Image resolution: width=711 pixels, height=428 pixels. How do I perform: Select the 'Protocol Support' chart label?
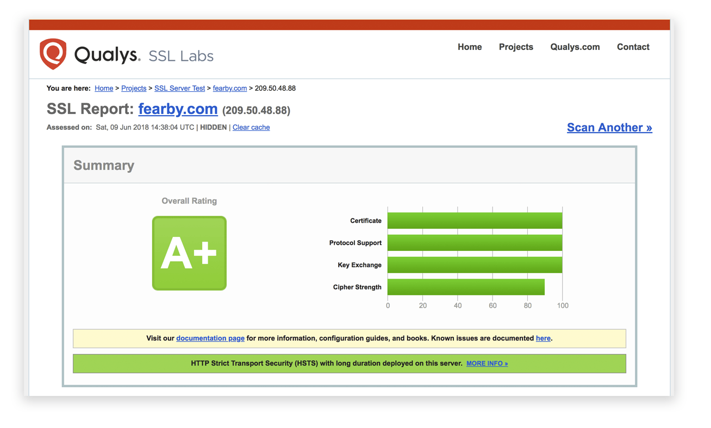(x=355, y=243)
